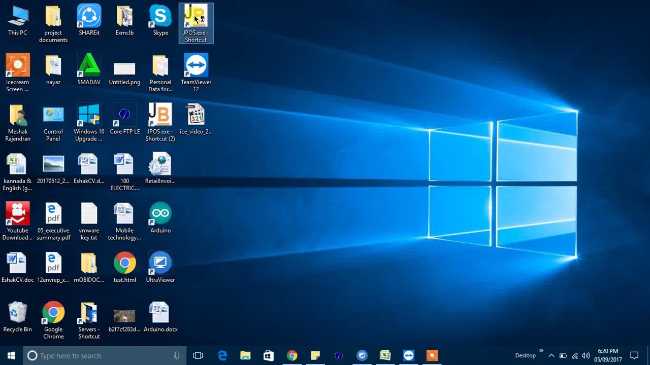The width and height of the screenshot is (650, 365).
Task: Switch to Chrome in taskbar
Action: (x=292, y=355)
